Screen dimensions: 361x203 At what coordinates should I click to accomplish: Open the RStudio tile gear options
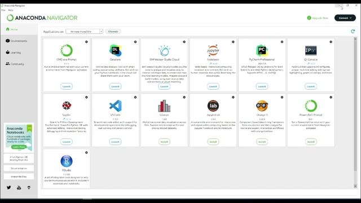pos(86,153)
